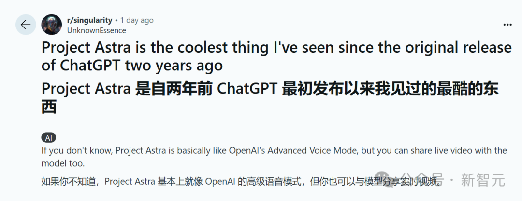This screenshot has height=201, width=522.
Task: Click the back arrow button
Action: pyautogui.click(x=26, y=25)
